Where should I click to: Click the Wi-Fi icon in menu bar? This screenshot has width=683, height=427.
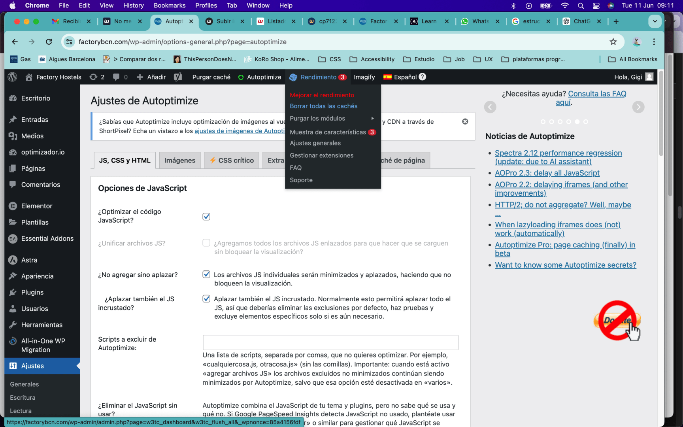coord(564,6)
